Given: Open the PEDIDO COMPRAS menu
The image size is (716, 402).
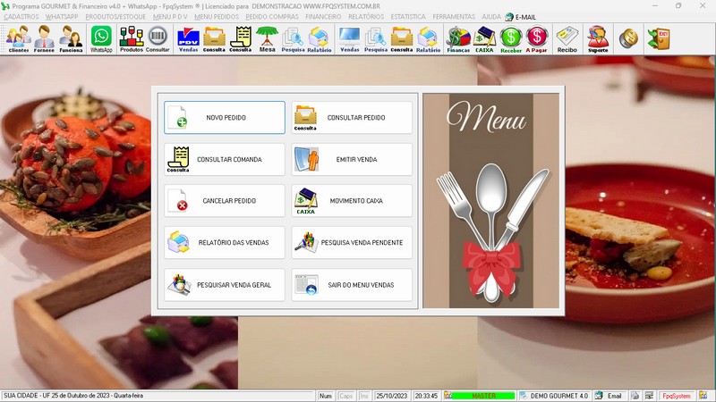Looking at the screenshot, I should coord(272,17).
